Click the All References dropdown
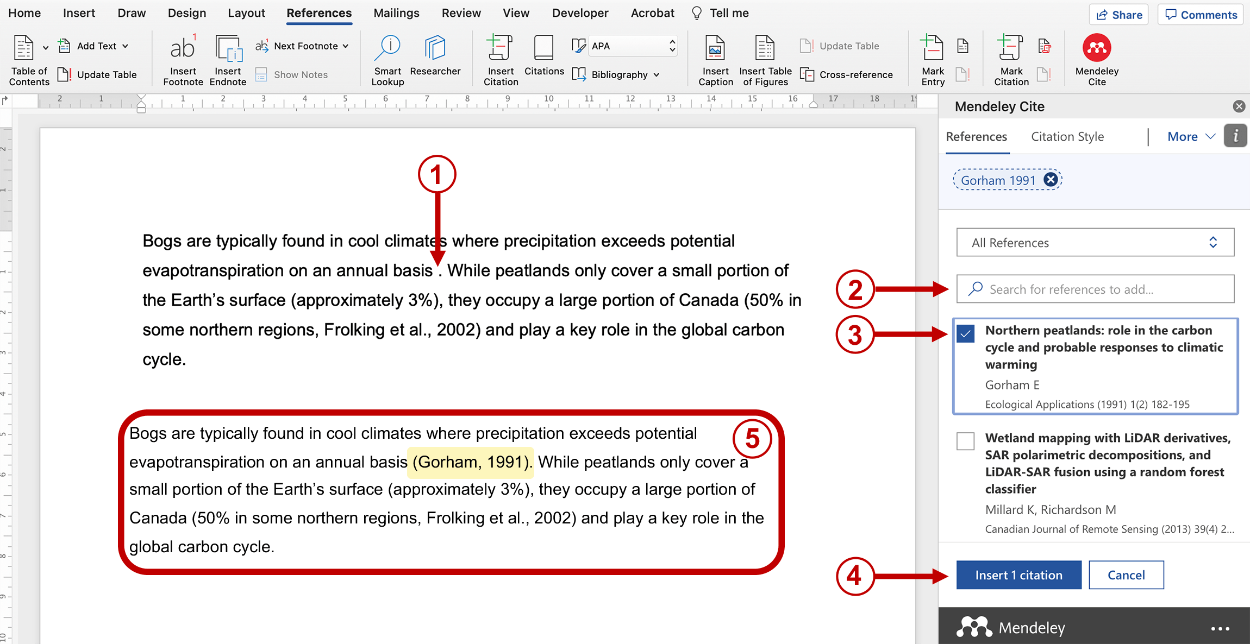This screenshot has width=1250, height=644. tap(1096, 242)
